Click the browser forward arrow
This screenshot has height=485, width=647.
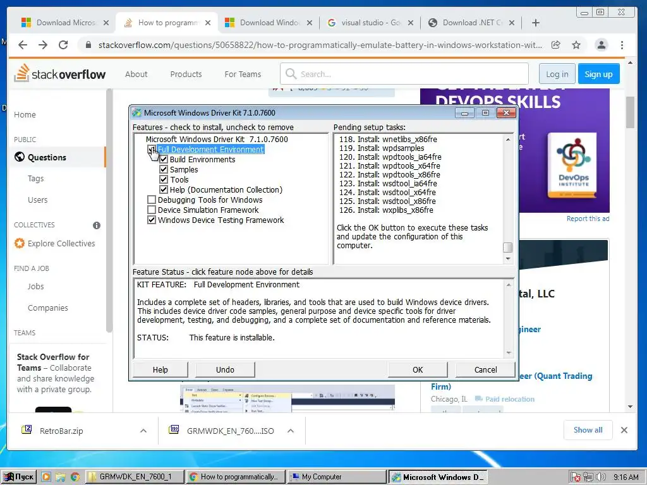(x=43, y=45)
